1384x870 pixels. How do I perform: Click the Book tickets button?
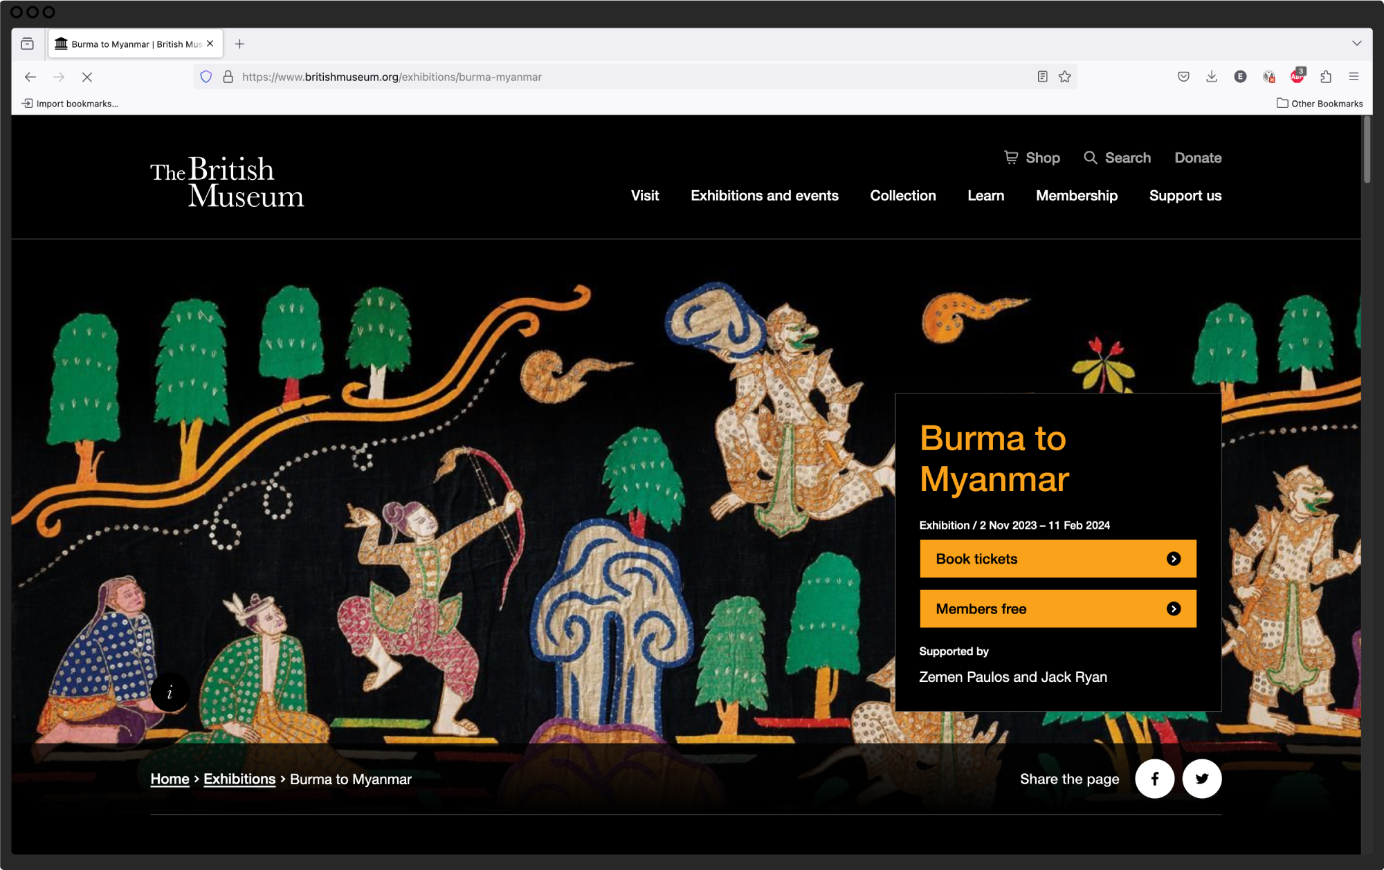[x=1057, y=558]
